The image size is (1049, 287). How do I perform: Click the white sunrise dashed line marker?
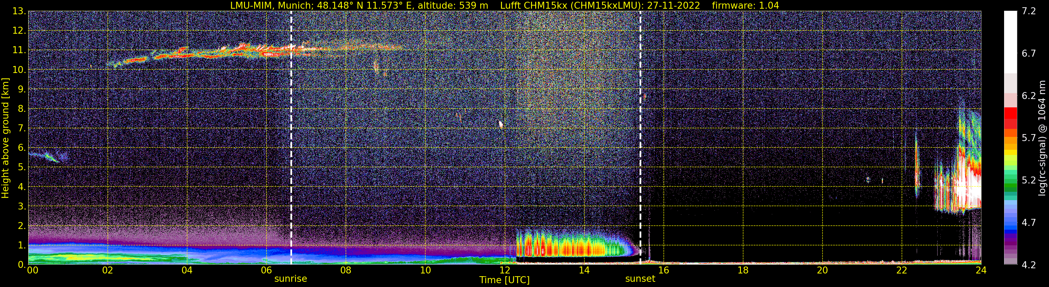coord(291,138)
